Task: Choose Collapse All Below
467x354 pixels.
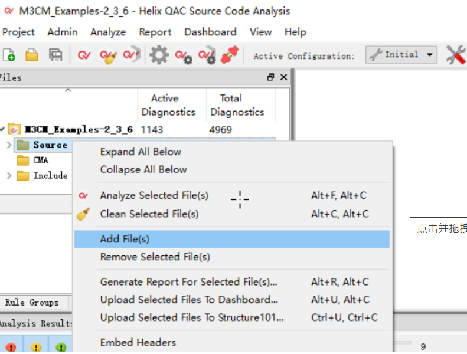Action: tap(231, 170)
